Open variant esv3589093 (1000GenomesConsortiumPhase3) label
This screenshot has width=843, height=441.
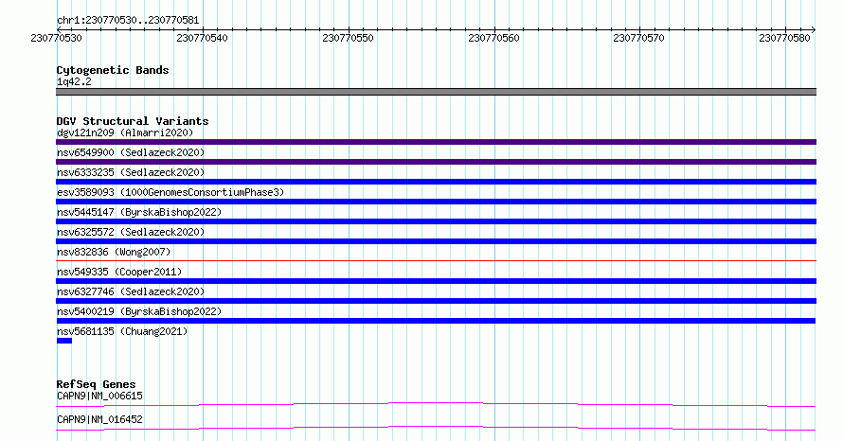click(170, 192)
